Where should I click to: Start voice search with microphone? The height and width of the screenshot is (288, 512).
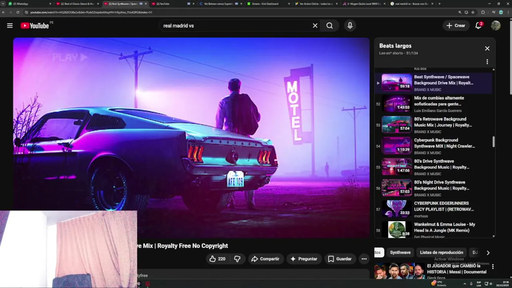point(350,26)
